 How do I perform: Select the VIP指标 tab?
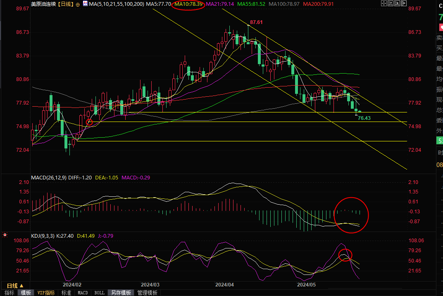click(x=46, y=293)
